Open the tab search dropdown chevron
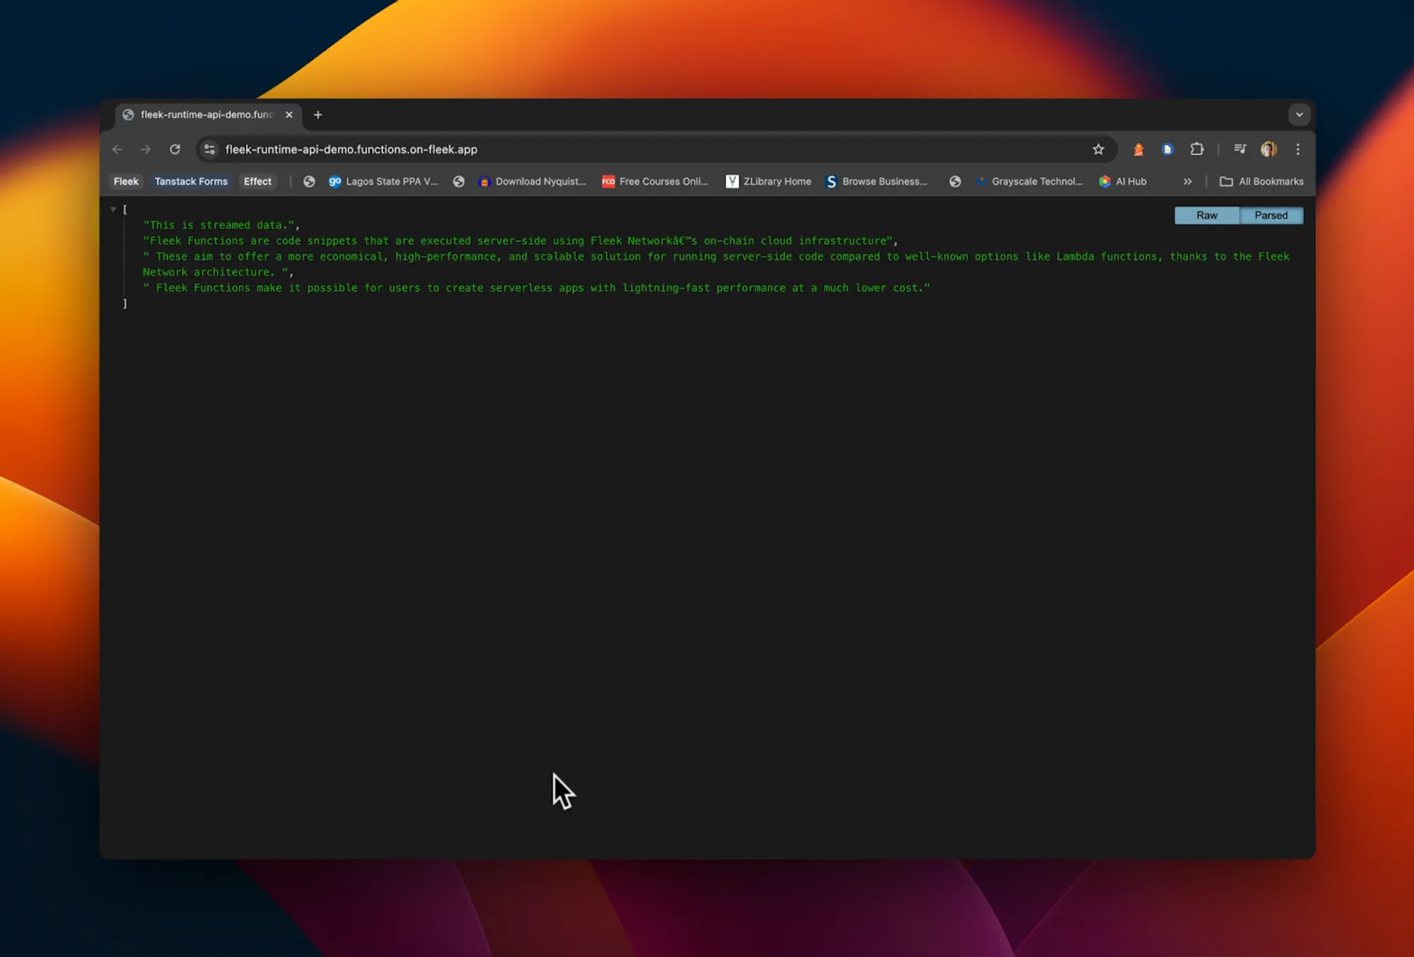The image size is (1414, 957). [x=1299, y=115]
